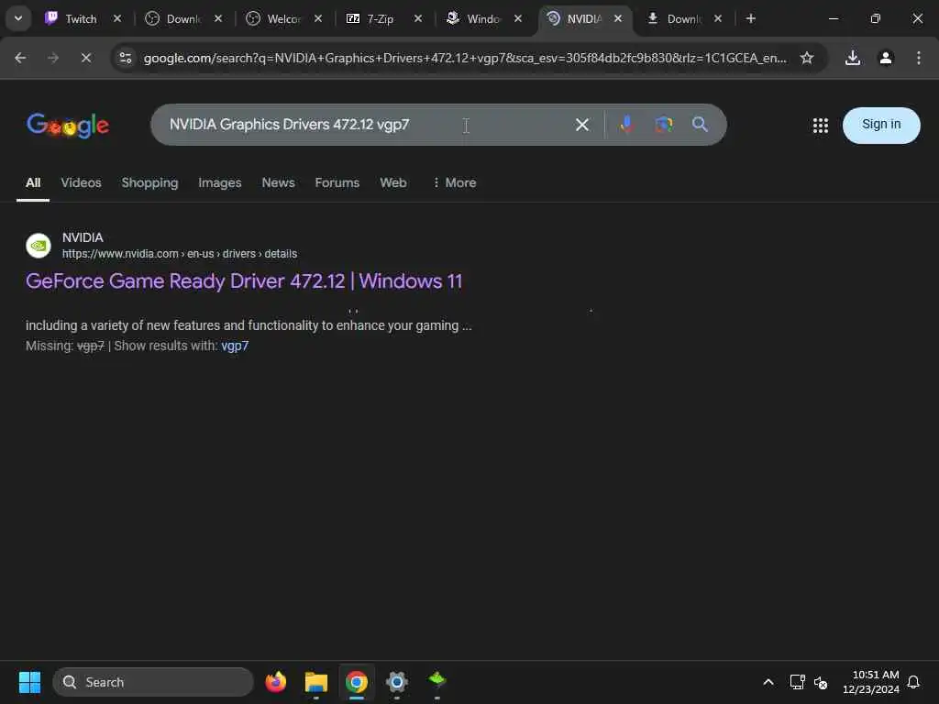Click the taskbar Search box
The height and width of the screenshot is (704, 939).
(x=153, y=682)
